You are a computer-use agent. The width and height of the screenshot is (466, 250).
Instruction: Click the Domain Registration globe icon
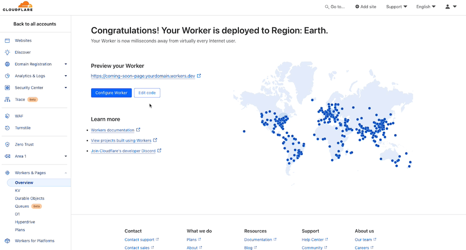7,64
